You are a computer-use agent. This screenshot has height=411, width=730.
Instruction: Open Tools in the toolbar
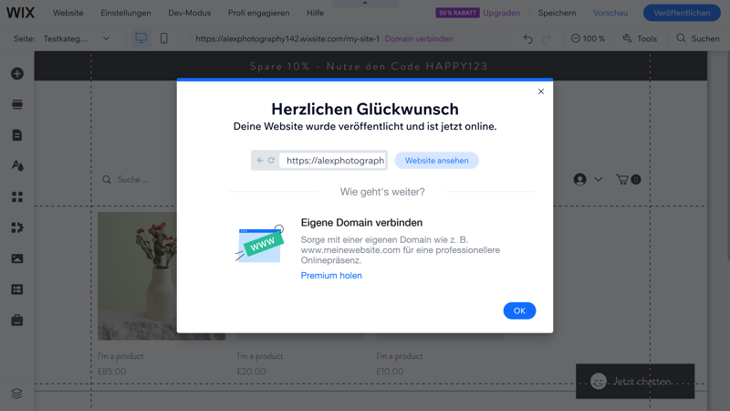(x=640, y=38)
